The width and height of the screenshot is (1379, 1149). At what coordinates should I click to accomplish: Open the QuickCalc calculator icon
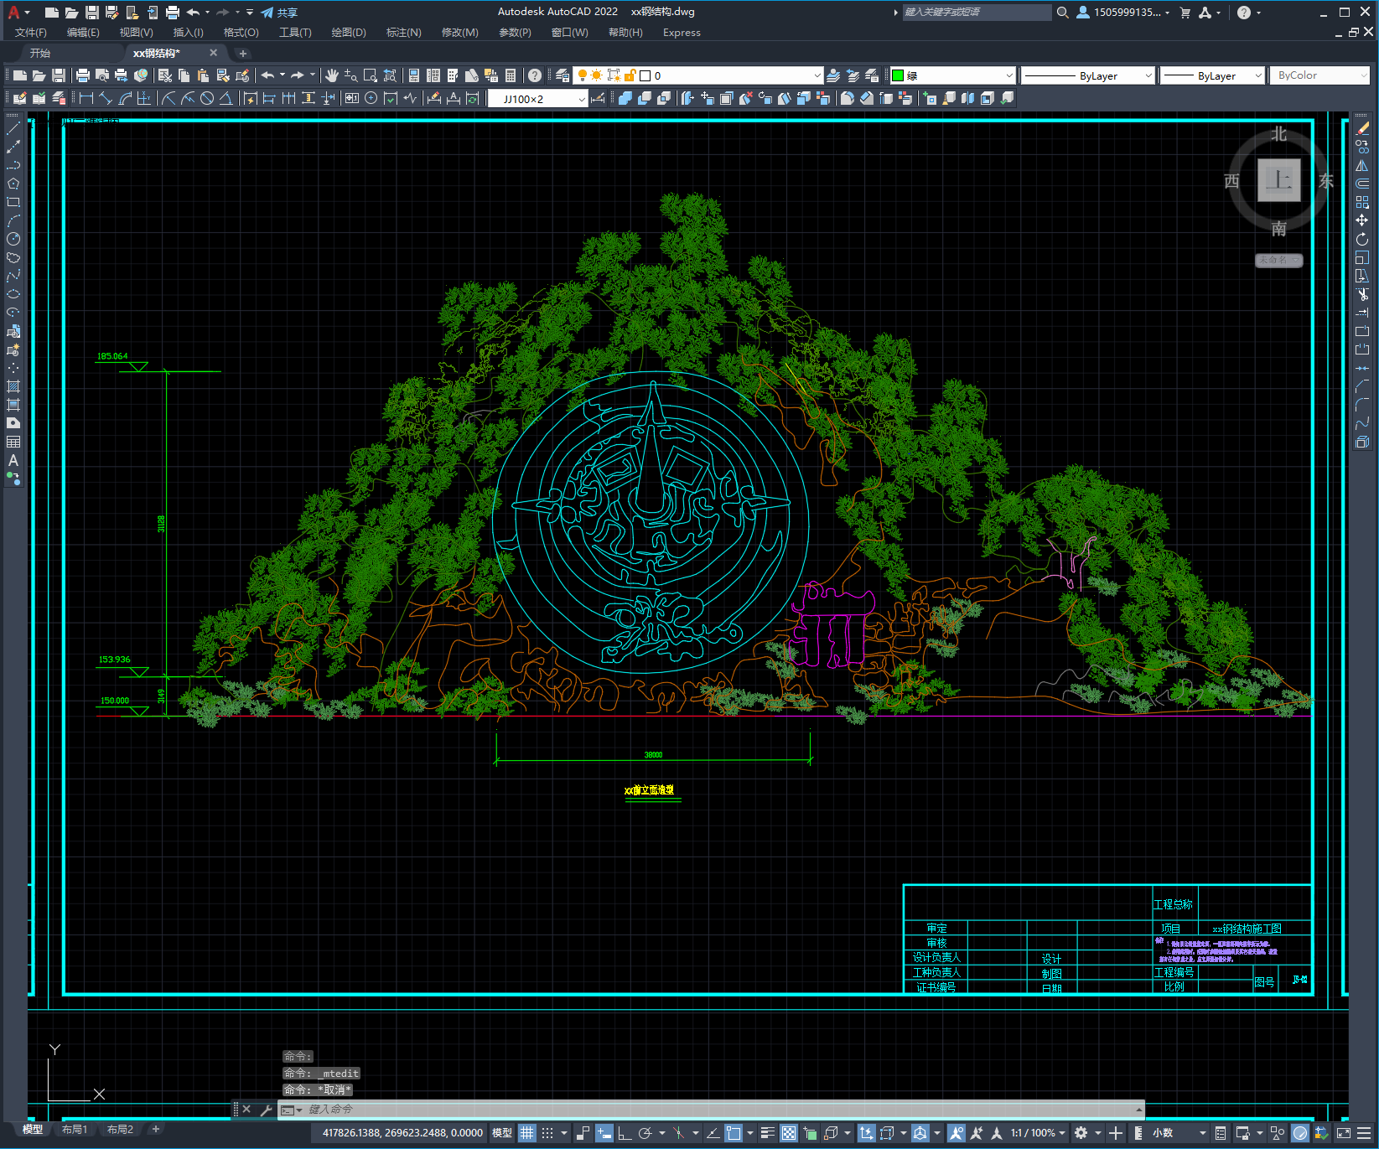pos(511,75)
